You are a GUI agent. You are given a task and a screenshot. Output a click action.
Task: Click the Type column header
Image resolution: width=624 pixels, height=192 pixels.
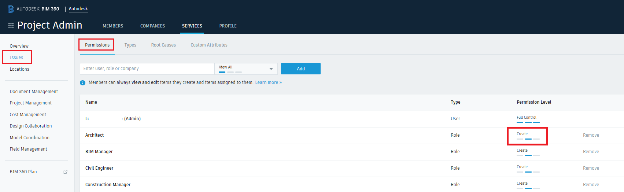point(455,102)
